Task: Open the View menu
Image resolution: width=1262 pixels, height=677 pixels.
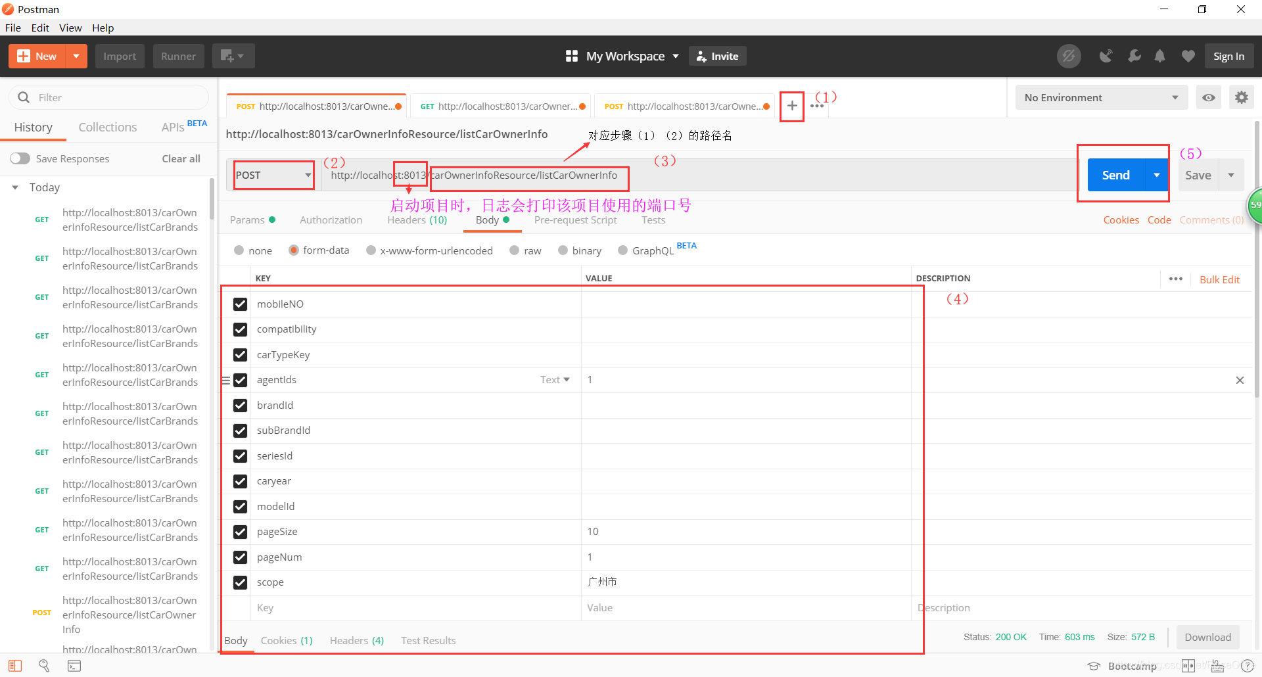Action: click(x=70, y=28)
